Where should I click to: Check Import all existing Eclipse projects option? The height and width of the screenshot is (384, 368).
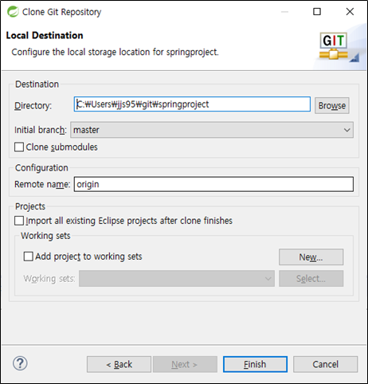(x=19, y=221)
